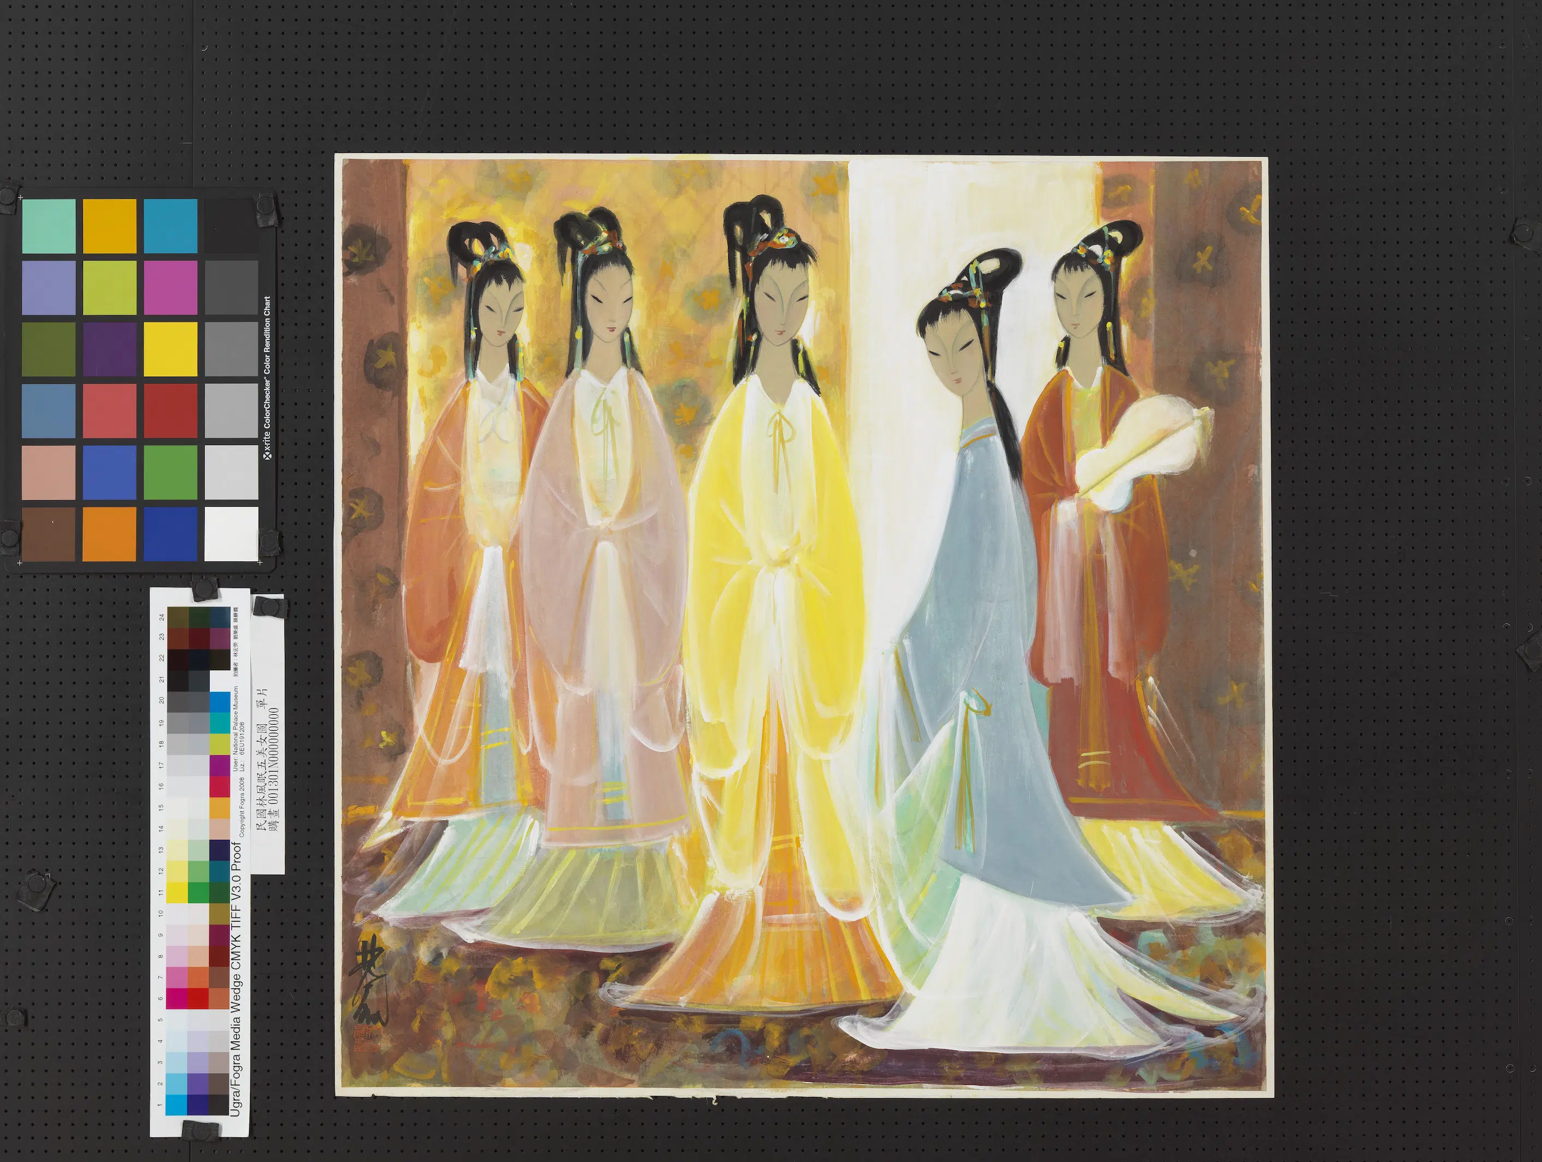Click the "User: National Palace Museum" text
This screenshot has width=1542, height=1162.
point(235,729)
